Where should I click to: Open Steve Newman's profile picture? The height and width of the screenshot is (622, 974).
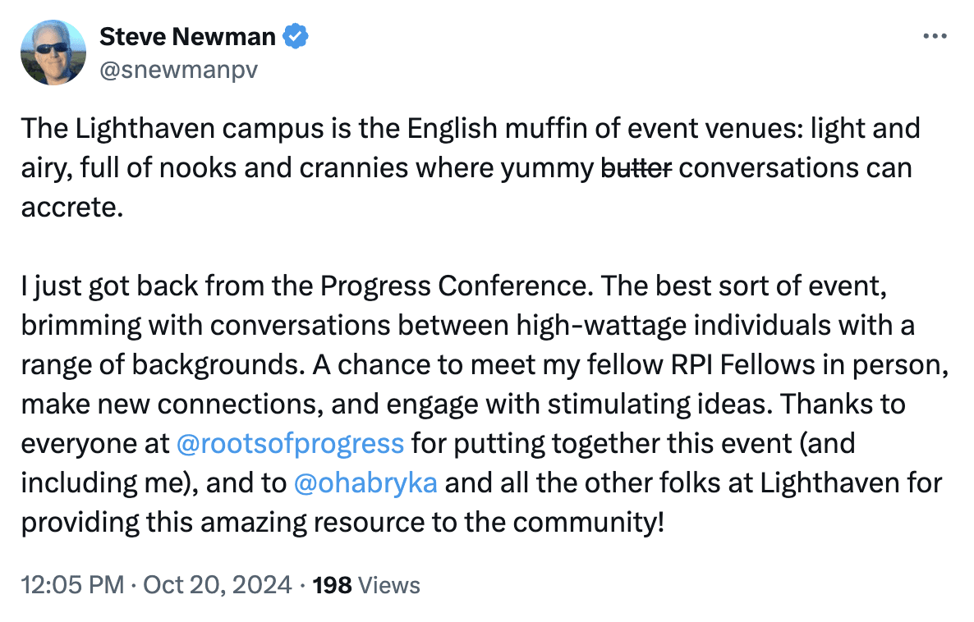(x=53, y=53)
